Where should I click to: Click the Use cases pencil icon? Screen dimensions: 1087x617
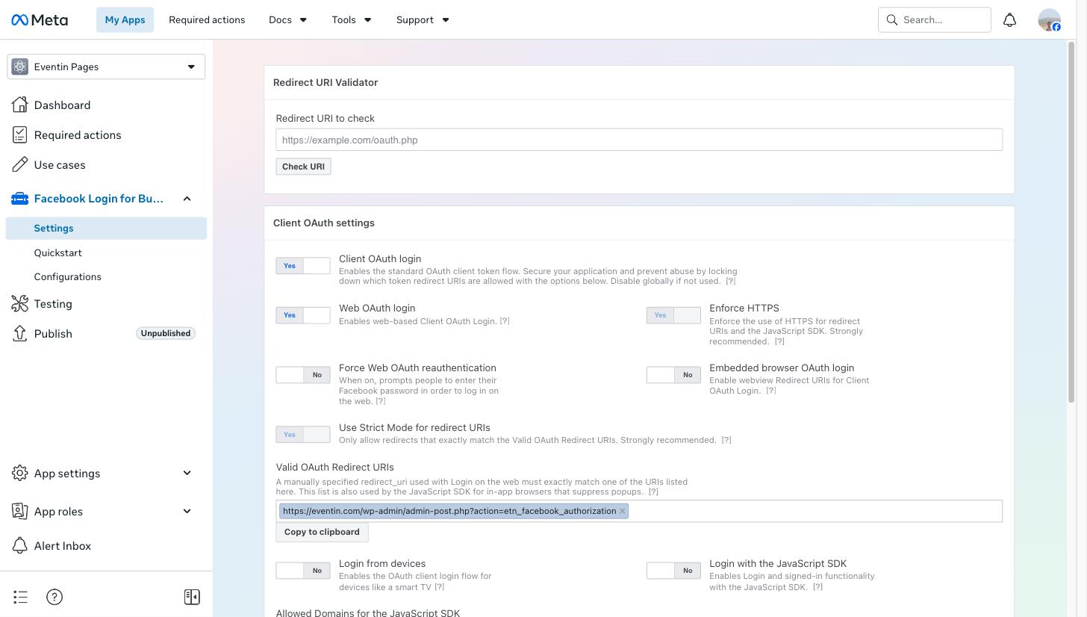click(x=20, y=165)
